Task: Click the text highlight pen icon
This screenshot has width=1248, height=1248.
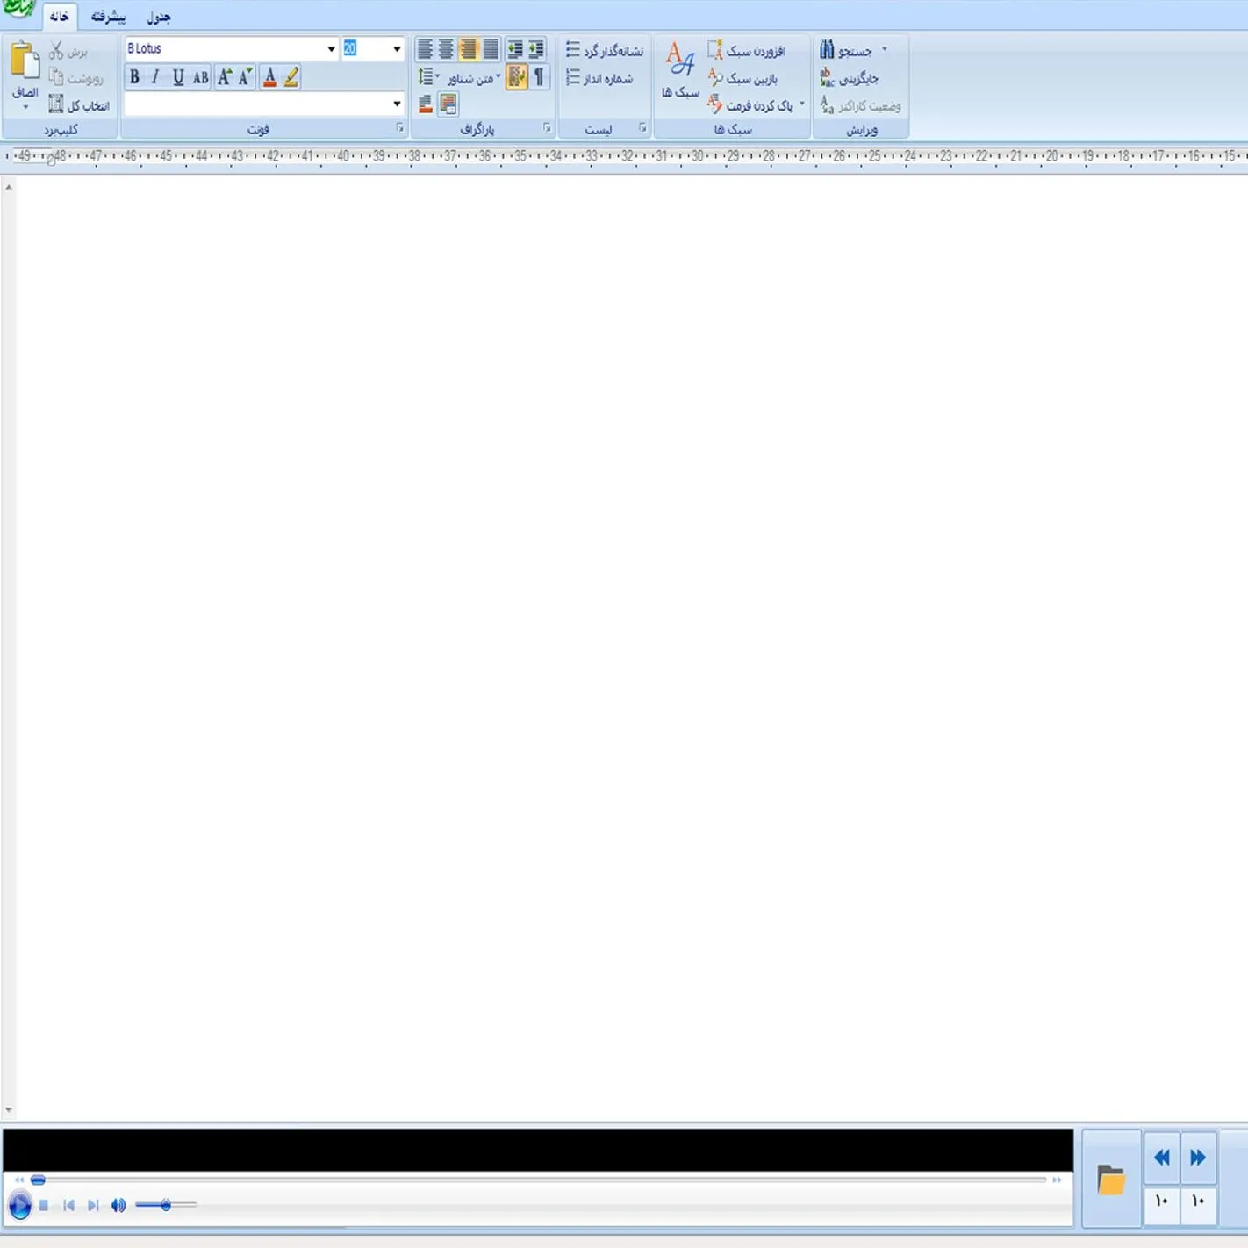Action: pyautogui.click(x=291, y=77)
